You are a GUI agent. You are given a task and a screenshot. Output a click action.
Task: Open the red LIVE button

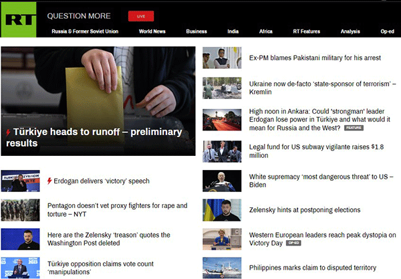pos(141,16)
